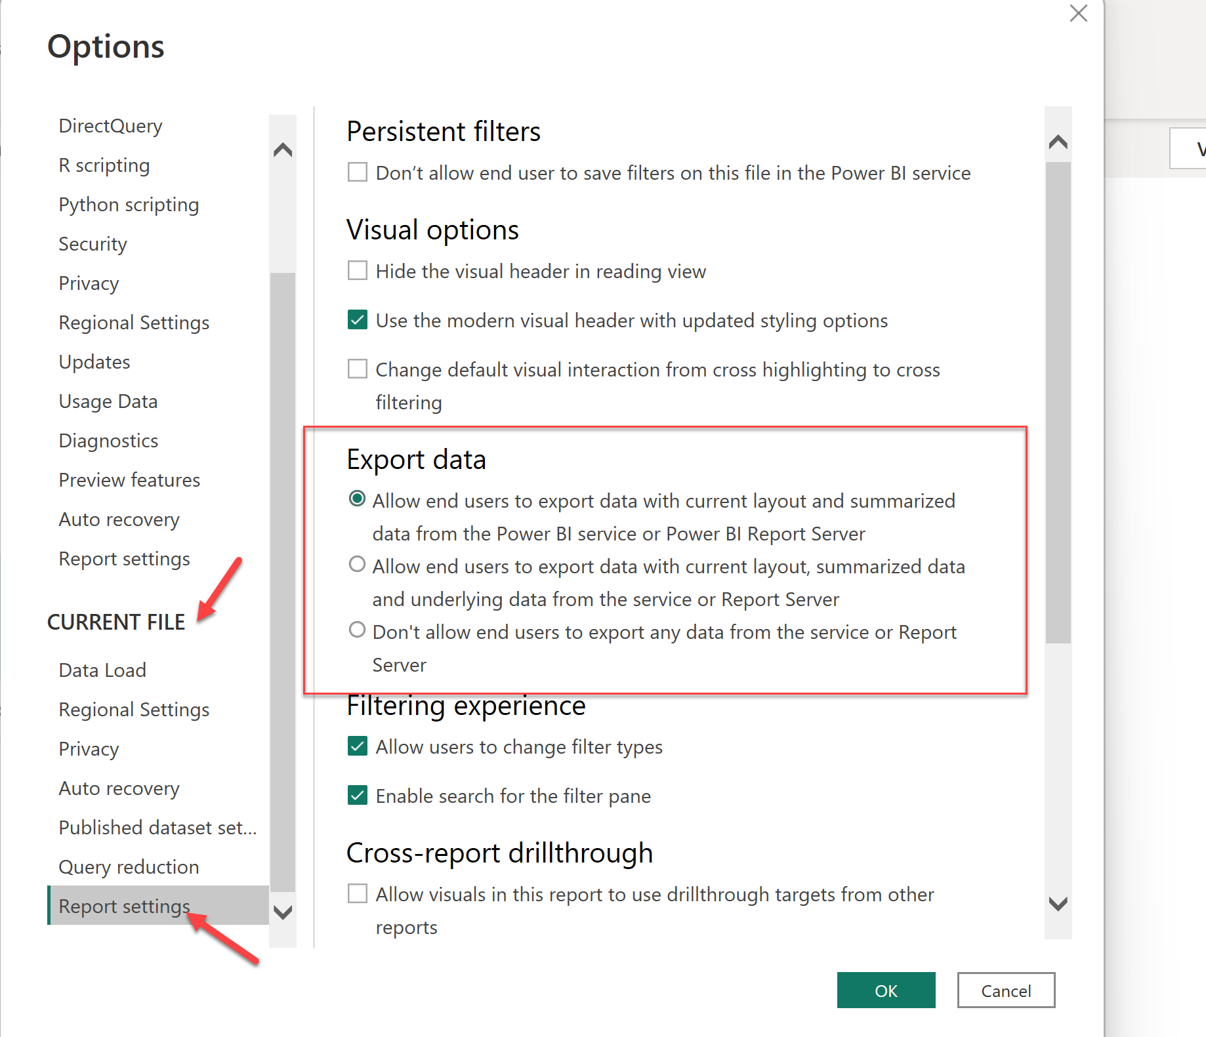Open the Privacy page above Regional Settings
Viewport: 1206px width, 1037px height.
pyautogui.click(x=89, y=283)
